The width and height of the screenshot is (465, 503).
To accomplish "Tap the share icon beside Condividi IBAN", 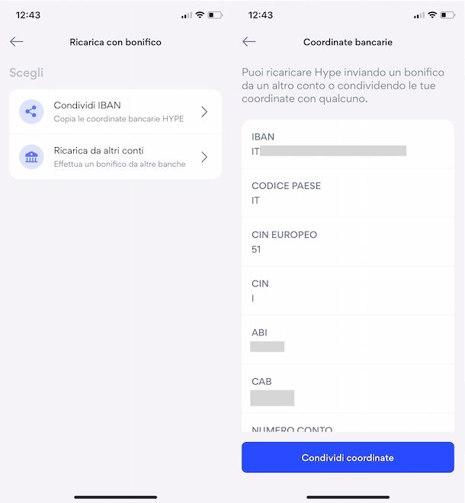I will (x=31, y=111).
